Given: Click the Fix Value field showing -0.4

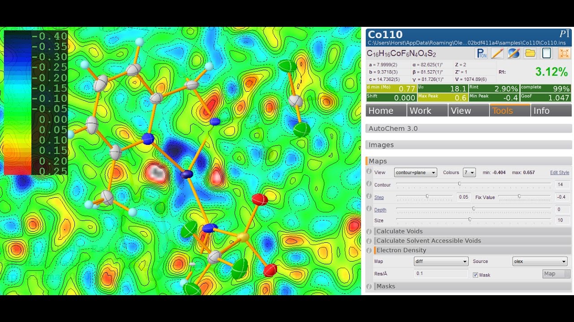Looking at the screenshot, I should point(562,197).
